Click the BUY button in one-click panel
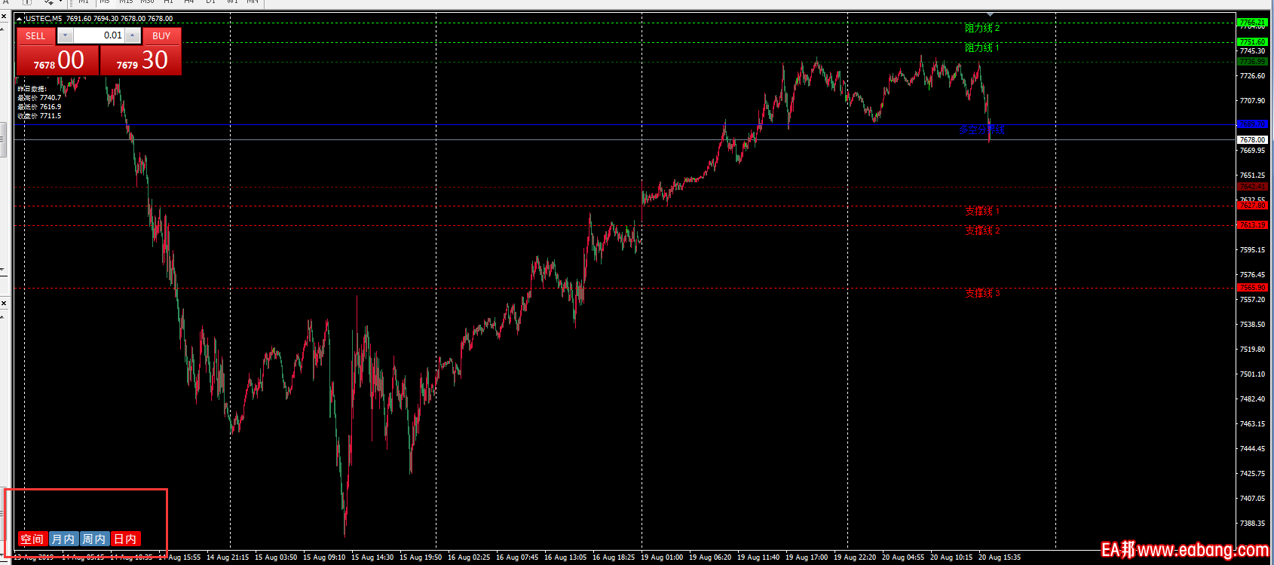1274x565 pixels. pos(161,36)
